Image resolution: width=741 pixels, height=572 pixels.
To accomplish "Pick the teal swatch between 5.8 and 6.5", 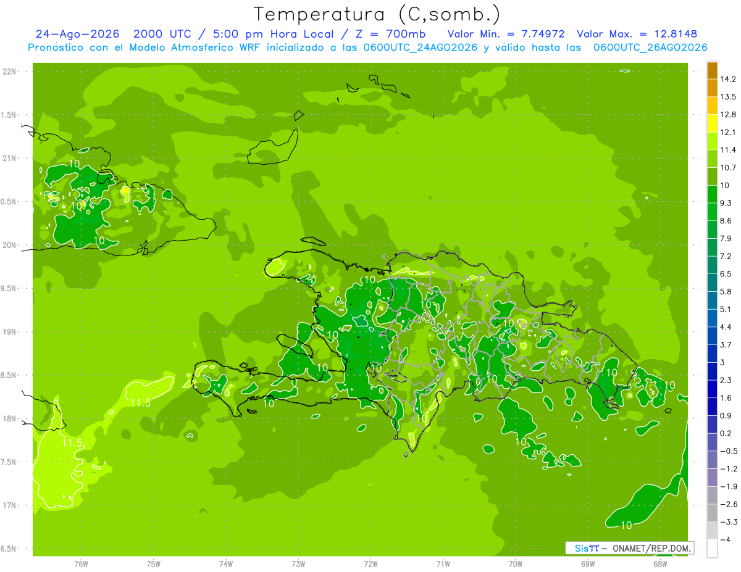I will click(x=712, y=283).
